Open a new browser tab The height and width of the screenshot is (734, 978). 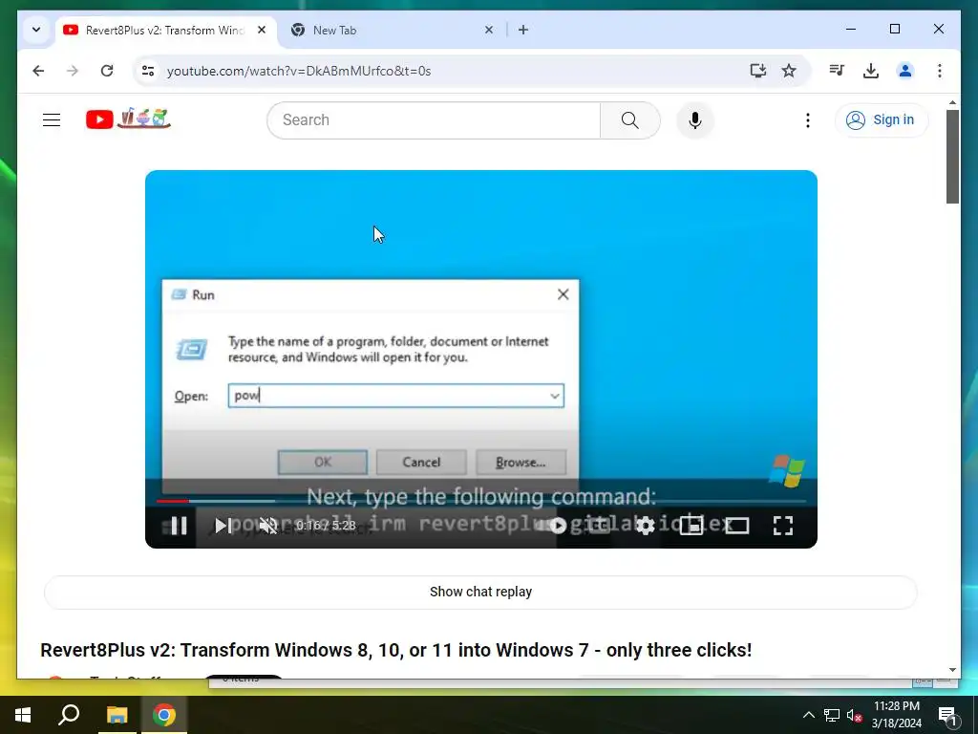[x=523, y=30]
